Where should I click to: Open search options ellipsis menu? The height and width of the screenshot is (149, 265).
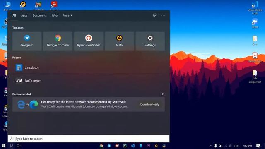tap(163, 15)
